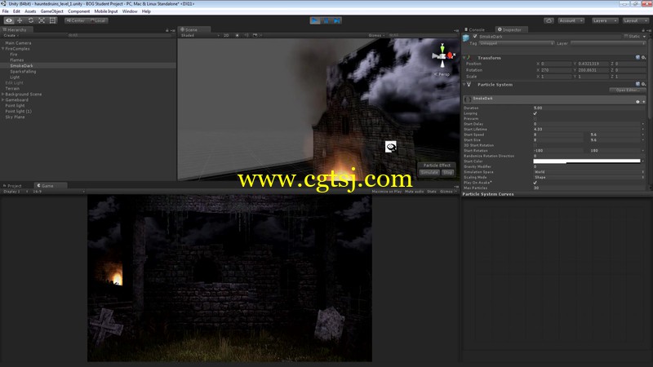Open the Layout dropdown
This screenshot has height=367, width=653.
tap(635, 20)
